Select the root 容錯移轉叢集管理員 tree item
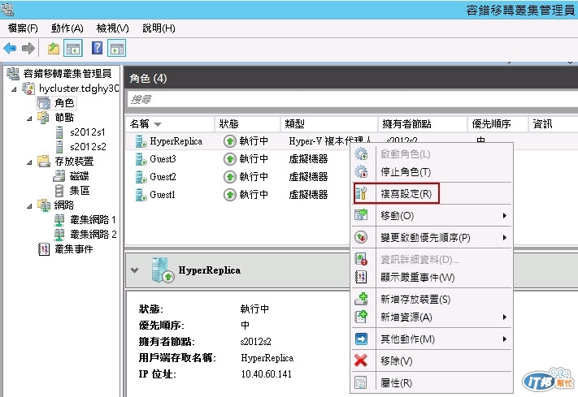 pos(67,74)
